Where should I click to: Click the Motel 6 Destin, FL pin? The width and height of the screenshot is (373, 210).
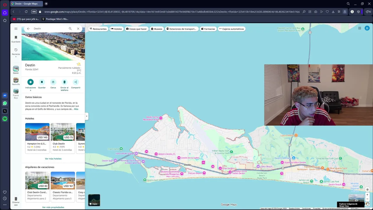[x=156, y=154]
